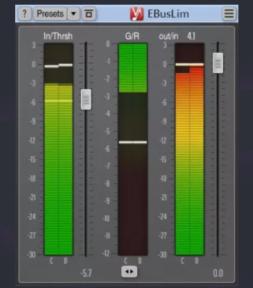Open the hamburger menu icon
The image size is (253, 288).
coord(229,13)
